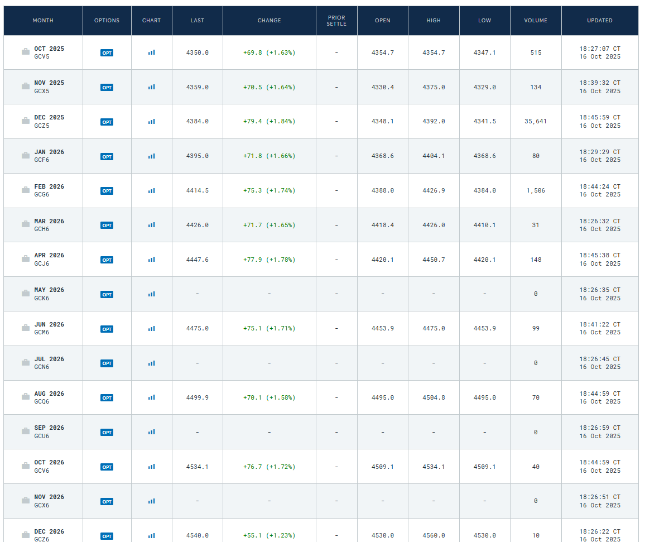Click briefcase icon beside NOV 2025
Image resolution: width=645 pixels, height=542 pixels.
26,86
